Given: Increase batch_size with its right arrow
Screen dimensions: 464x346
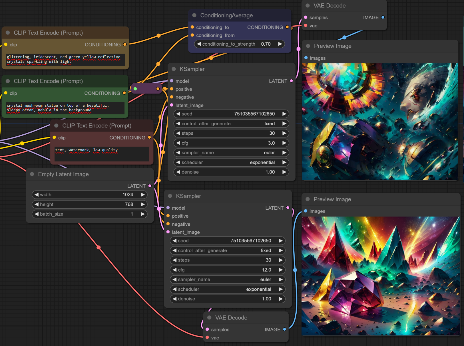Looking at the screenshot, I should click(142, 214).
